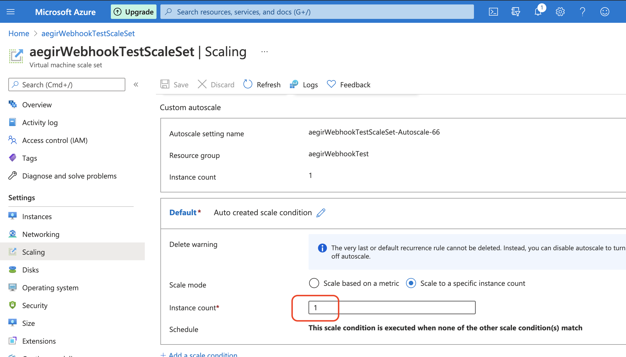Click the Extensions icon in sidebar
The width and height of the screenshot is (626, 357).
point(13,341)
